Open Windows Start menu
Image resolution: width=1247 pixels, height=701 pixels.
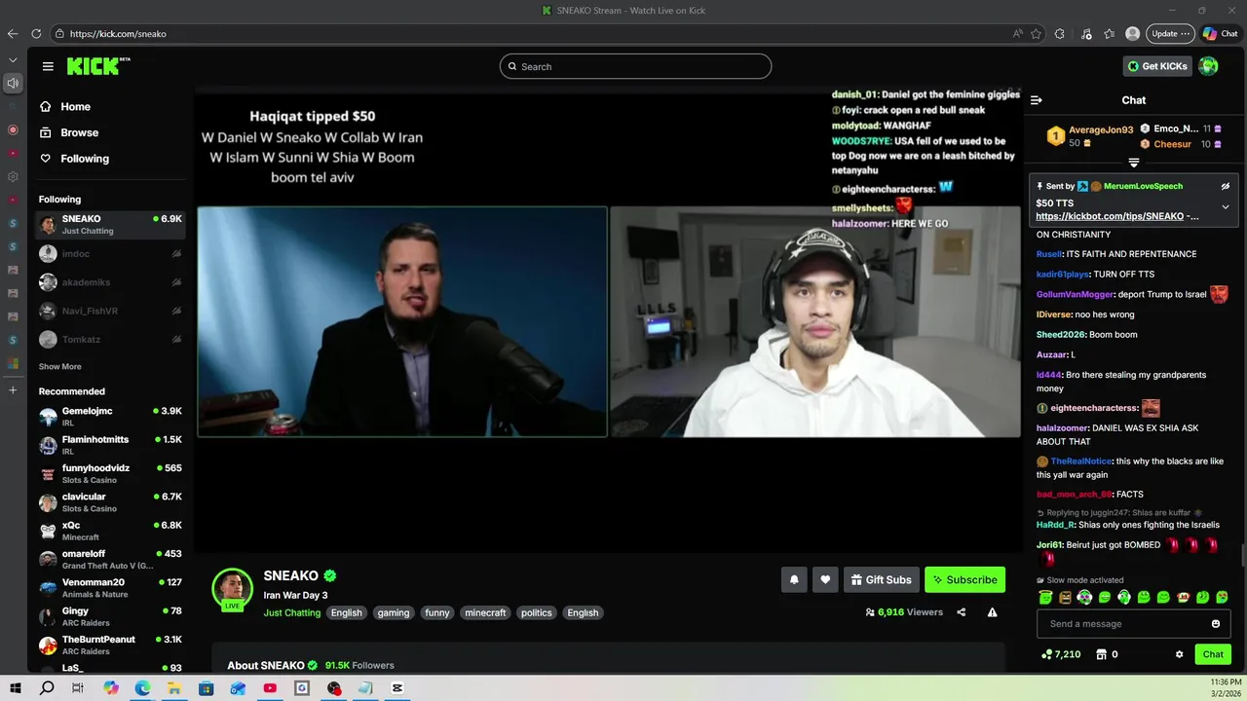click(16, 688)
